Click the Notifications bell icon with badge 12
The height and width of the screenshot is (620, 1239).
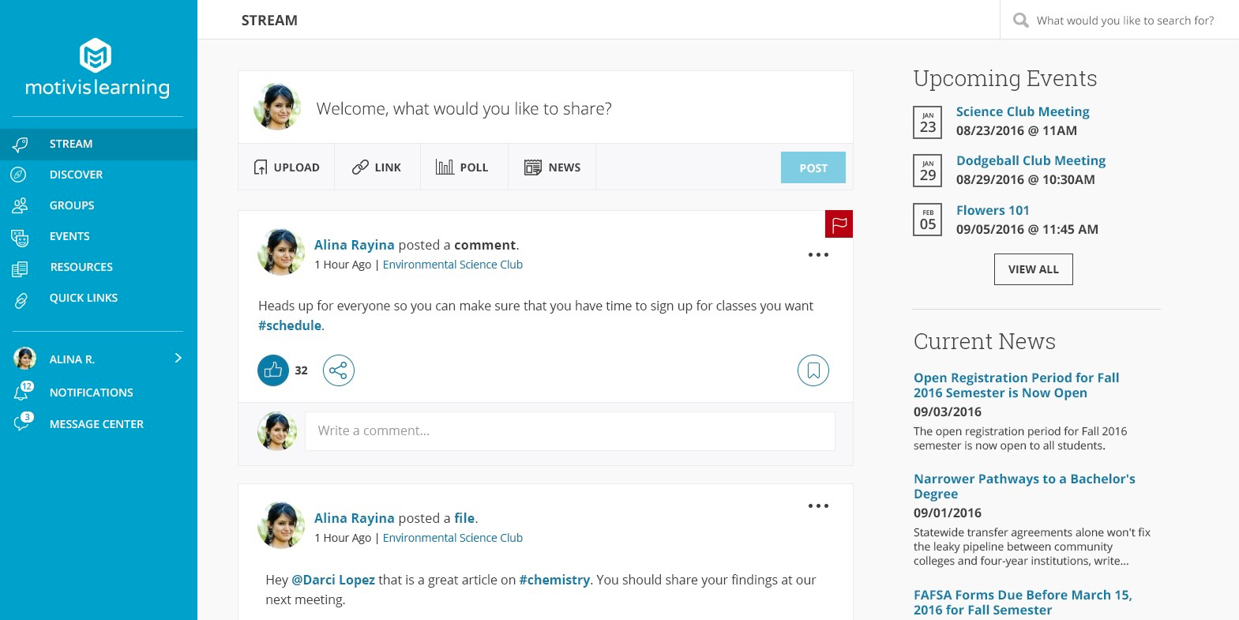point(23,391)
